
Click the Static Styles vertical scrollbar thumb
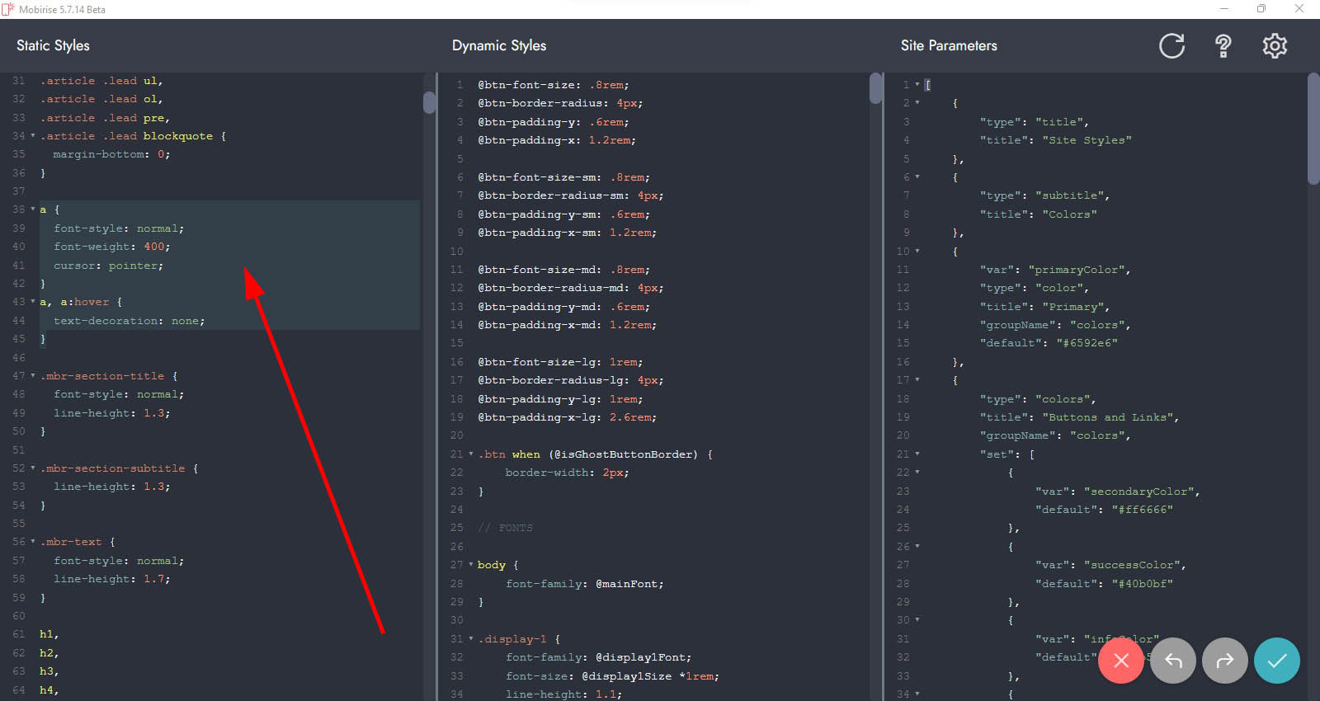pos(429,101)
